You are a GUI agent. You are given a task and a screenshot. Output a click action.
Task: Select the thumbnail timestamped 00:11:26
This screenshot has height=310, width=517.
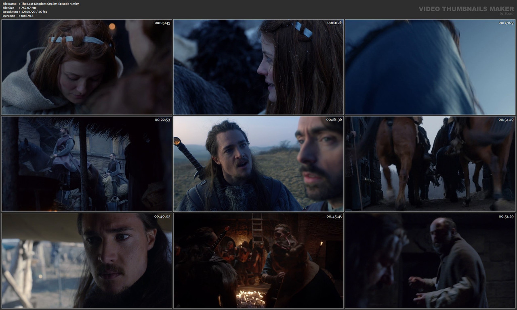point(258,67)
